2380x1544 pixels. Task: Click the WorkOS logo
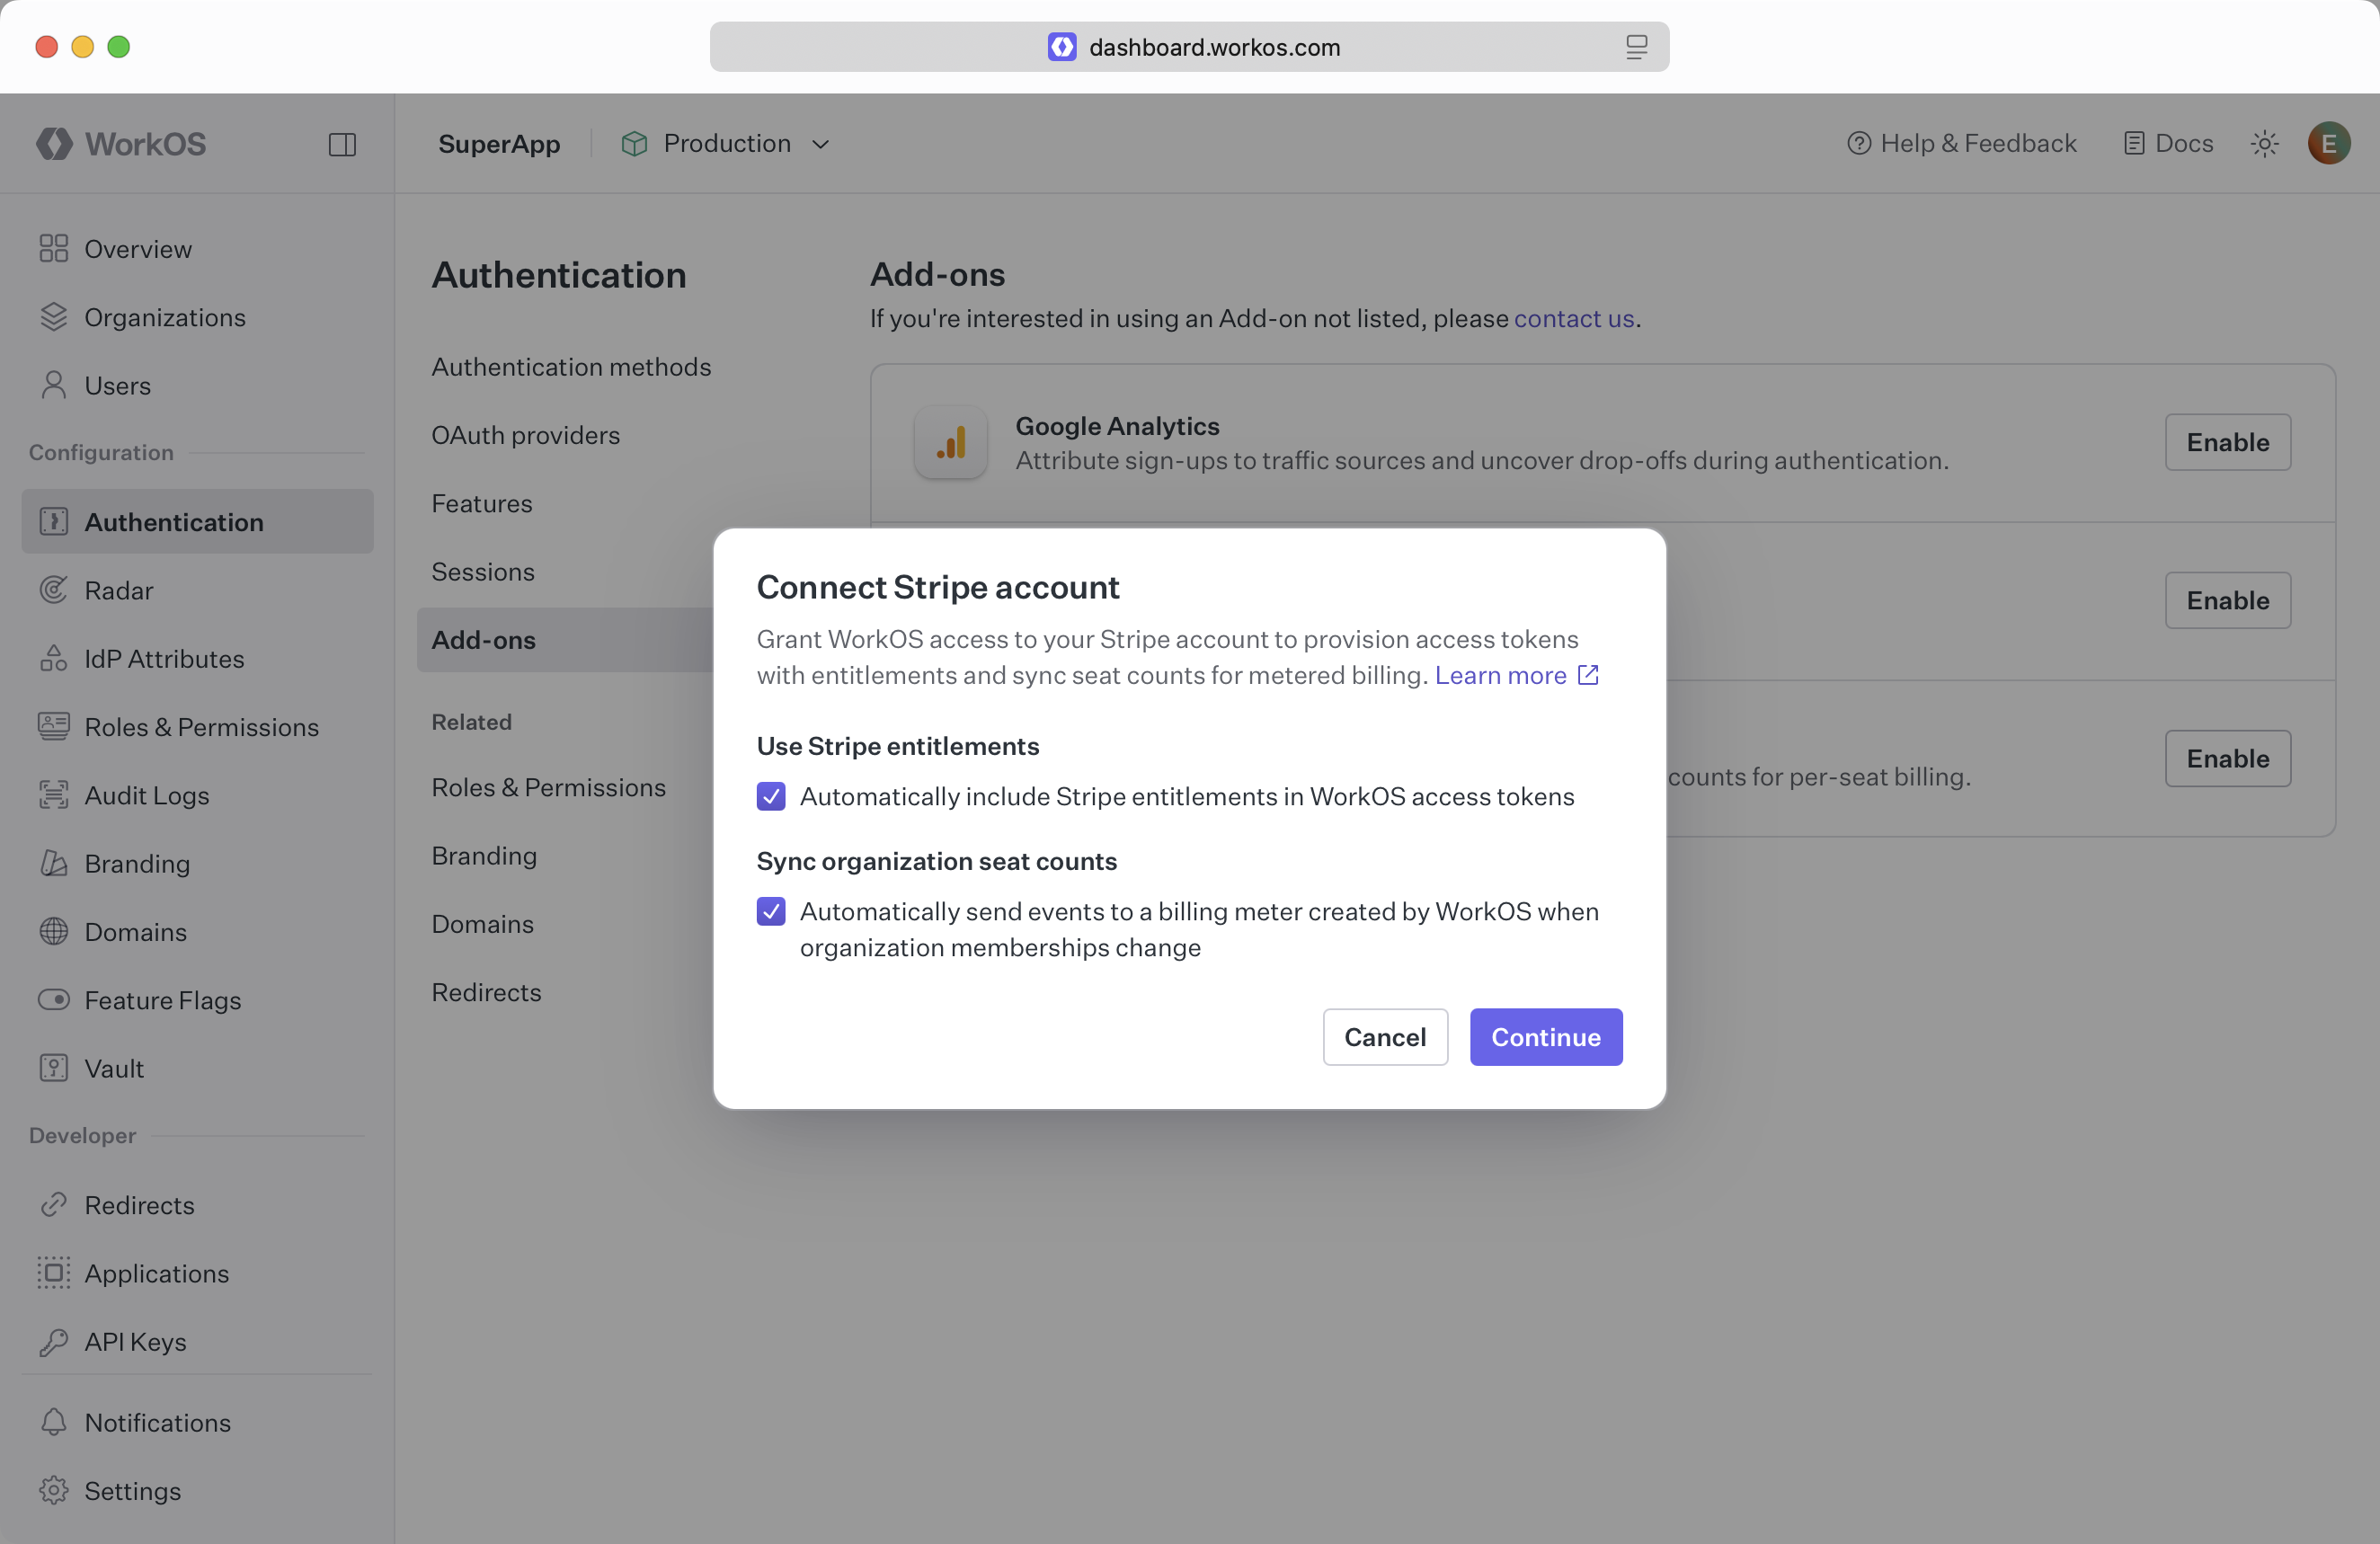(122, 143)
